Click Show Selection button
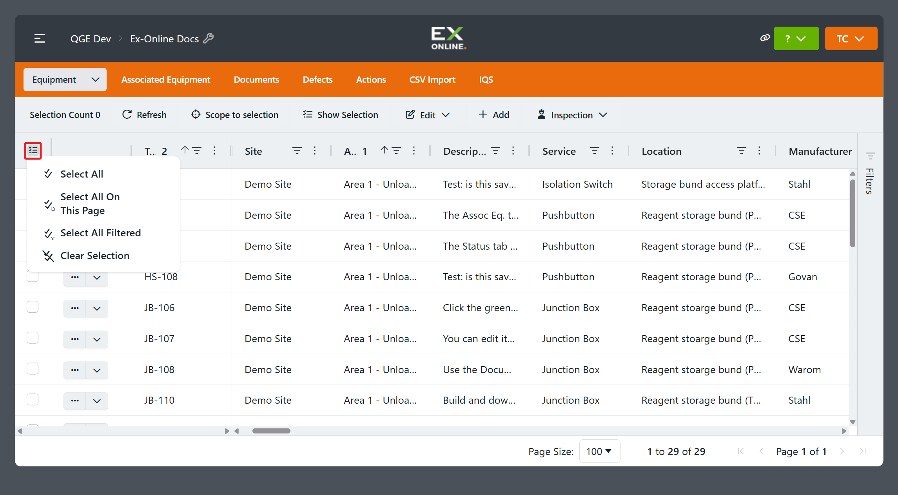898x495 pixels. 340,115
